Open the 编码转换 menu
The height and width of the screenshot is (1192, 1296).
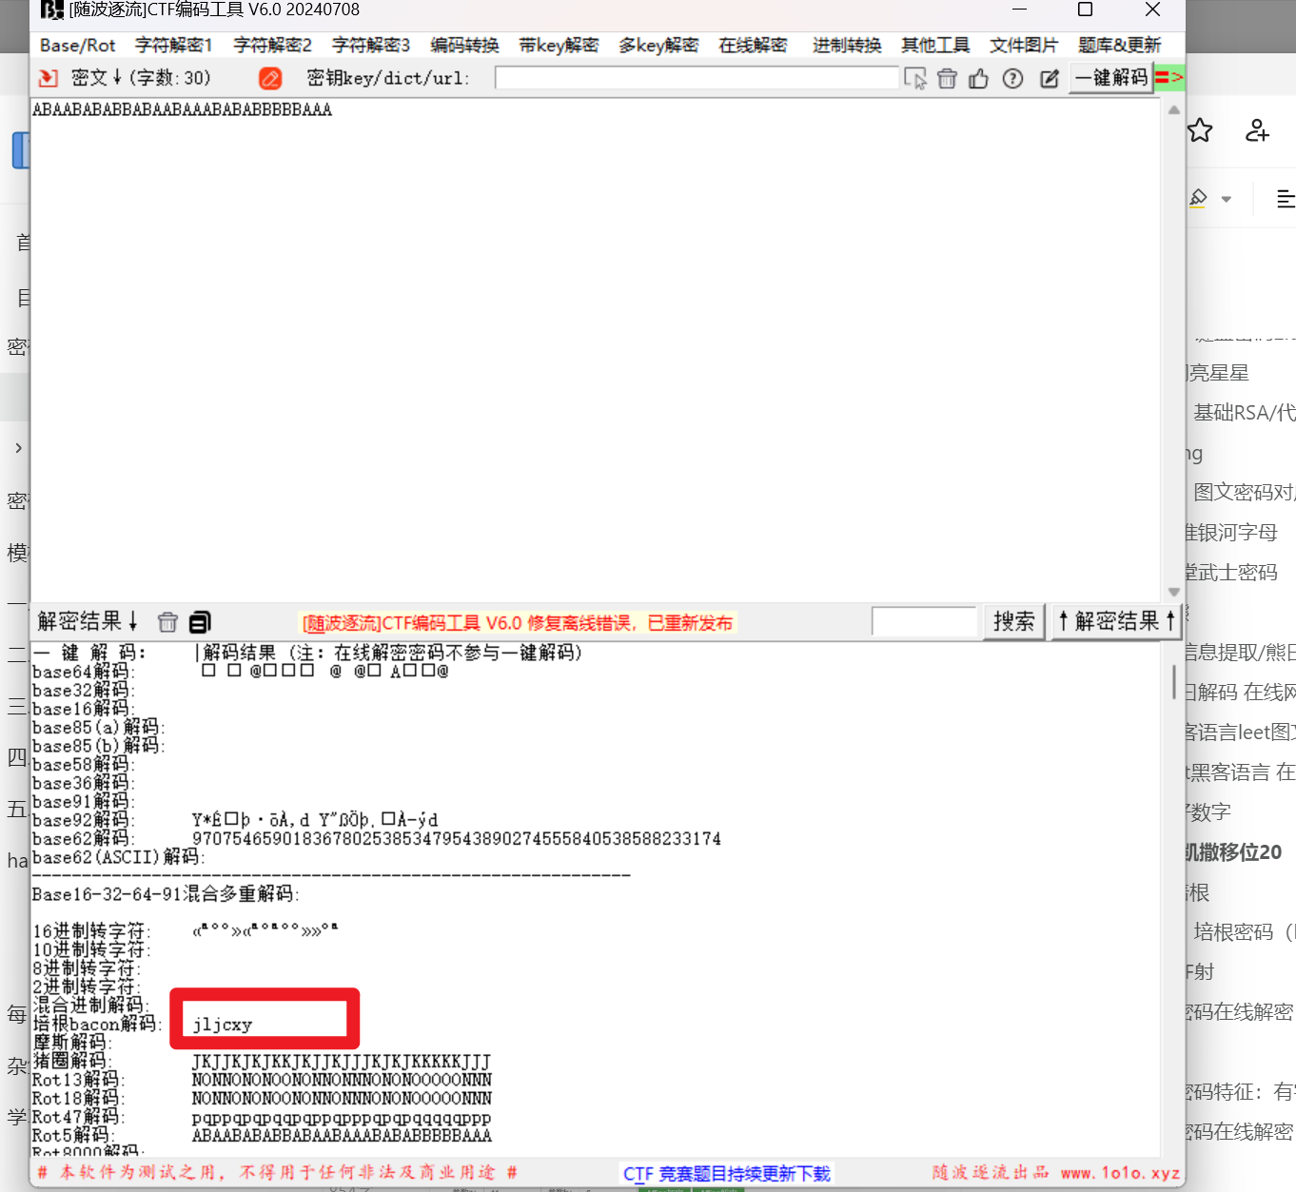coord(464,46)
